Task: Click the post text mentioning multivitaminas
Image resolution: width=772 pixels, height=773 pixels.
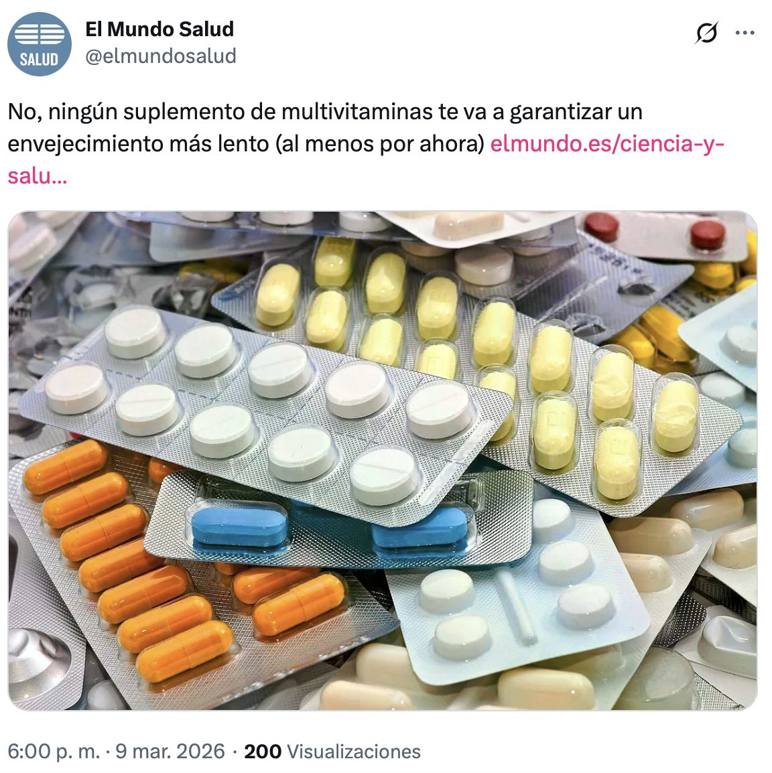Action: pyautogui.click(x=325, y=112)
